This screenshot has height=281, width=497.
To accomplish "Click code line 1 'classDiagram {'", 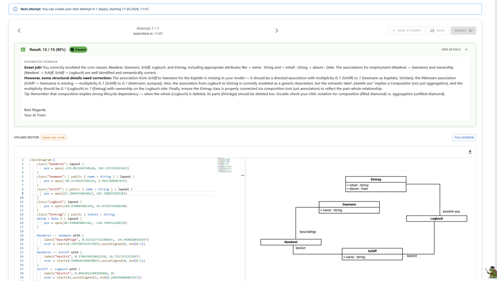I will (x=42, y=160).
